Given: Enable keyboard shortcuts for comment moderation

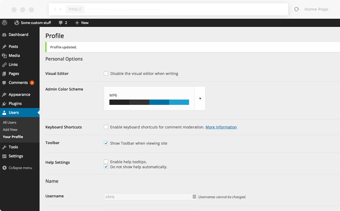Looking at the screenshot, I should [106, 127].
